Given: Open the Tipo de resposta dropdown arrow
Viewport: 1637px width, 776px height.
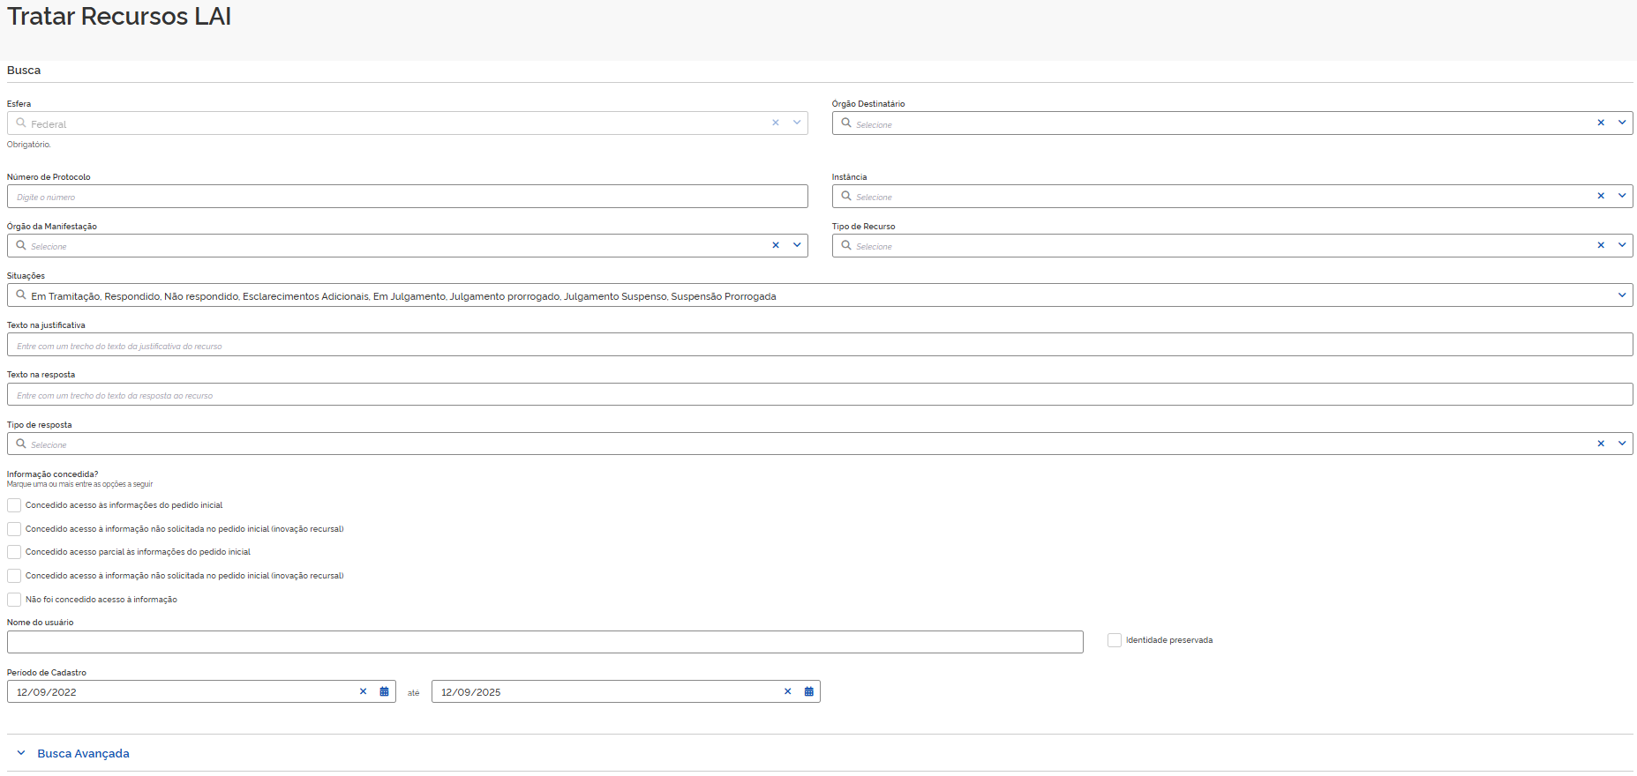Looking at the screenshot, I should (1621, 444).
